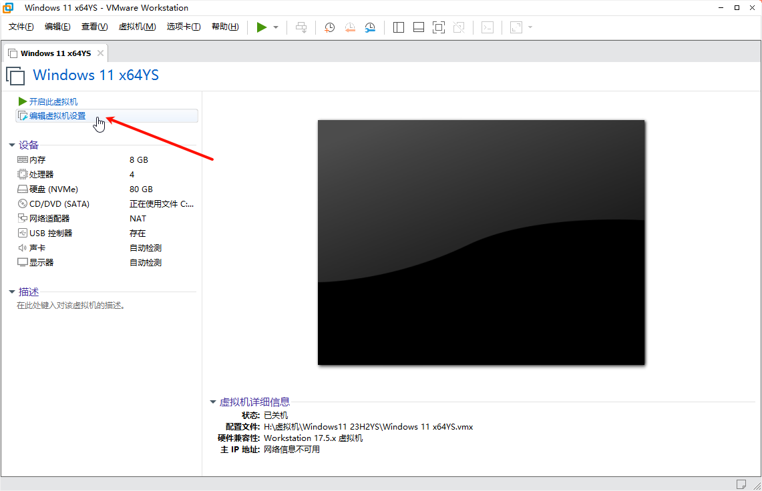The width and height of the screenshot is (762, 491).
Task: Select the 处理器 device label
Action: click(x=41, y=174)
